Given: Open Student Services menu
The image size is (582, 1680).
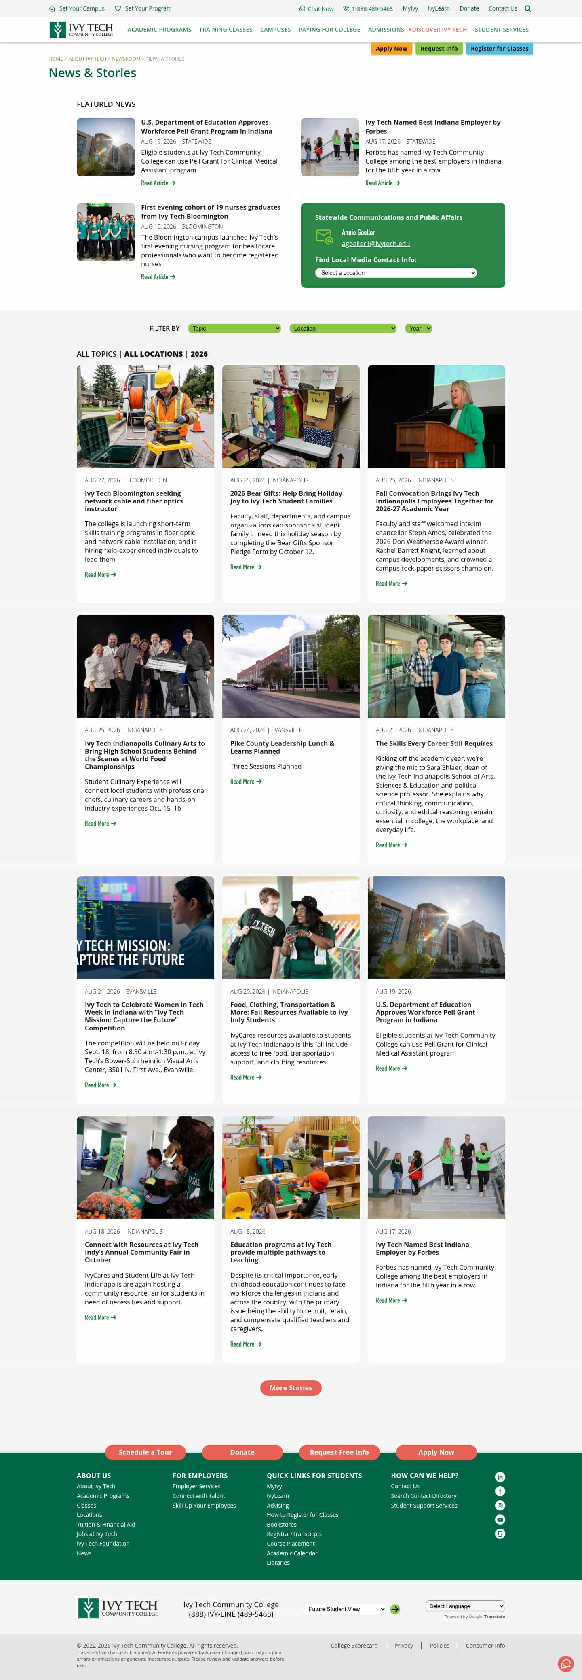Looking at the screenshot, I should 502,30.
